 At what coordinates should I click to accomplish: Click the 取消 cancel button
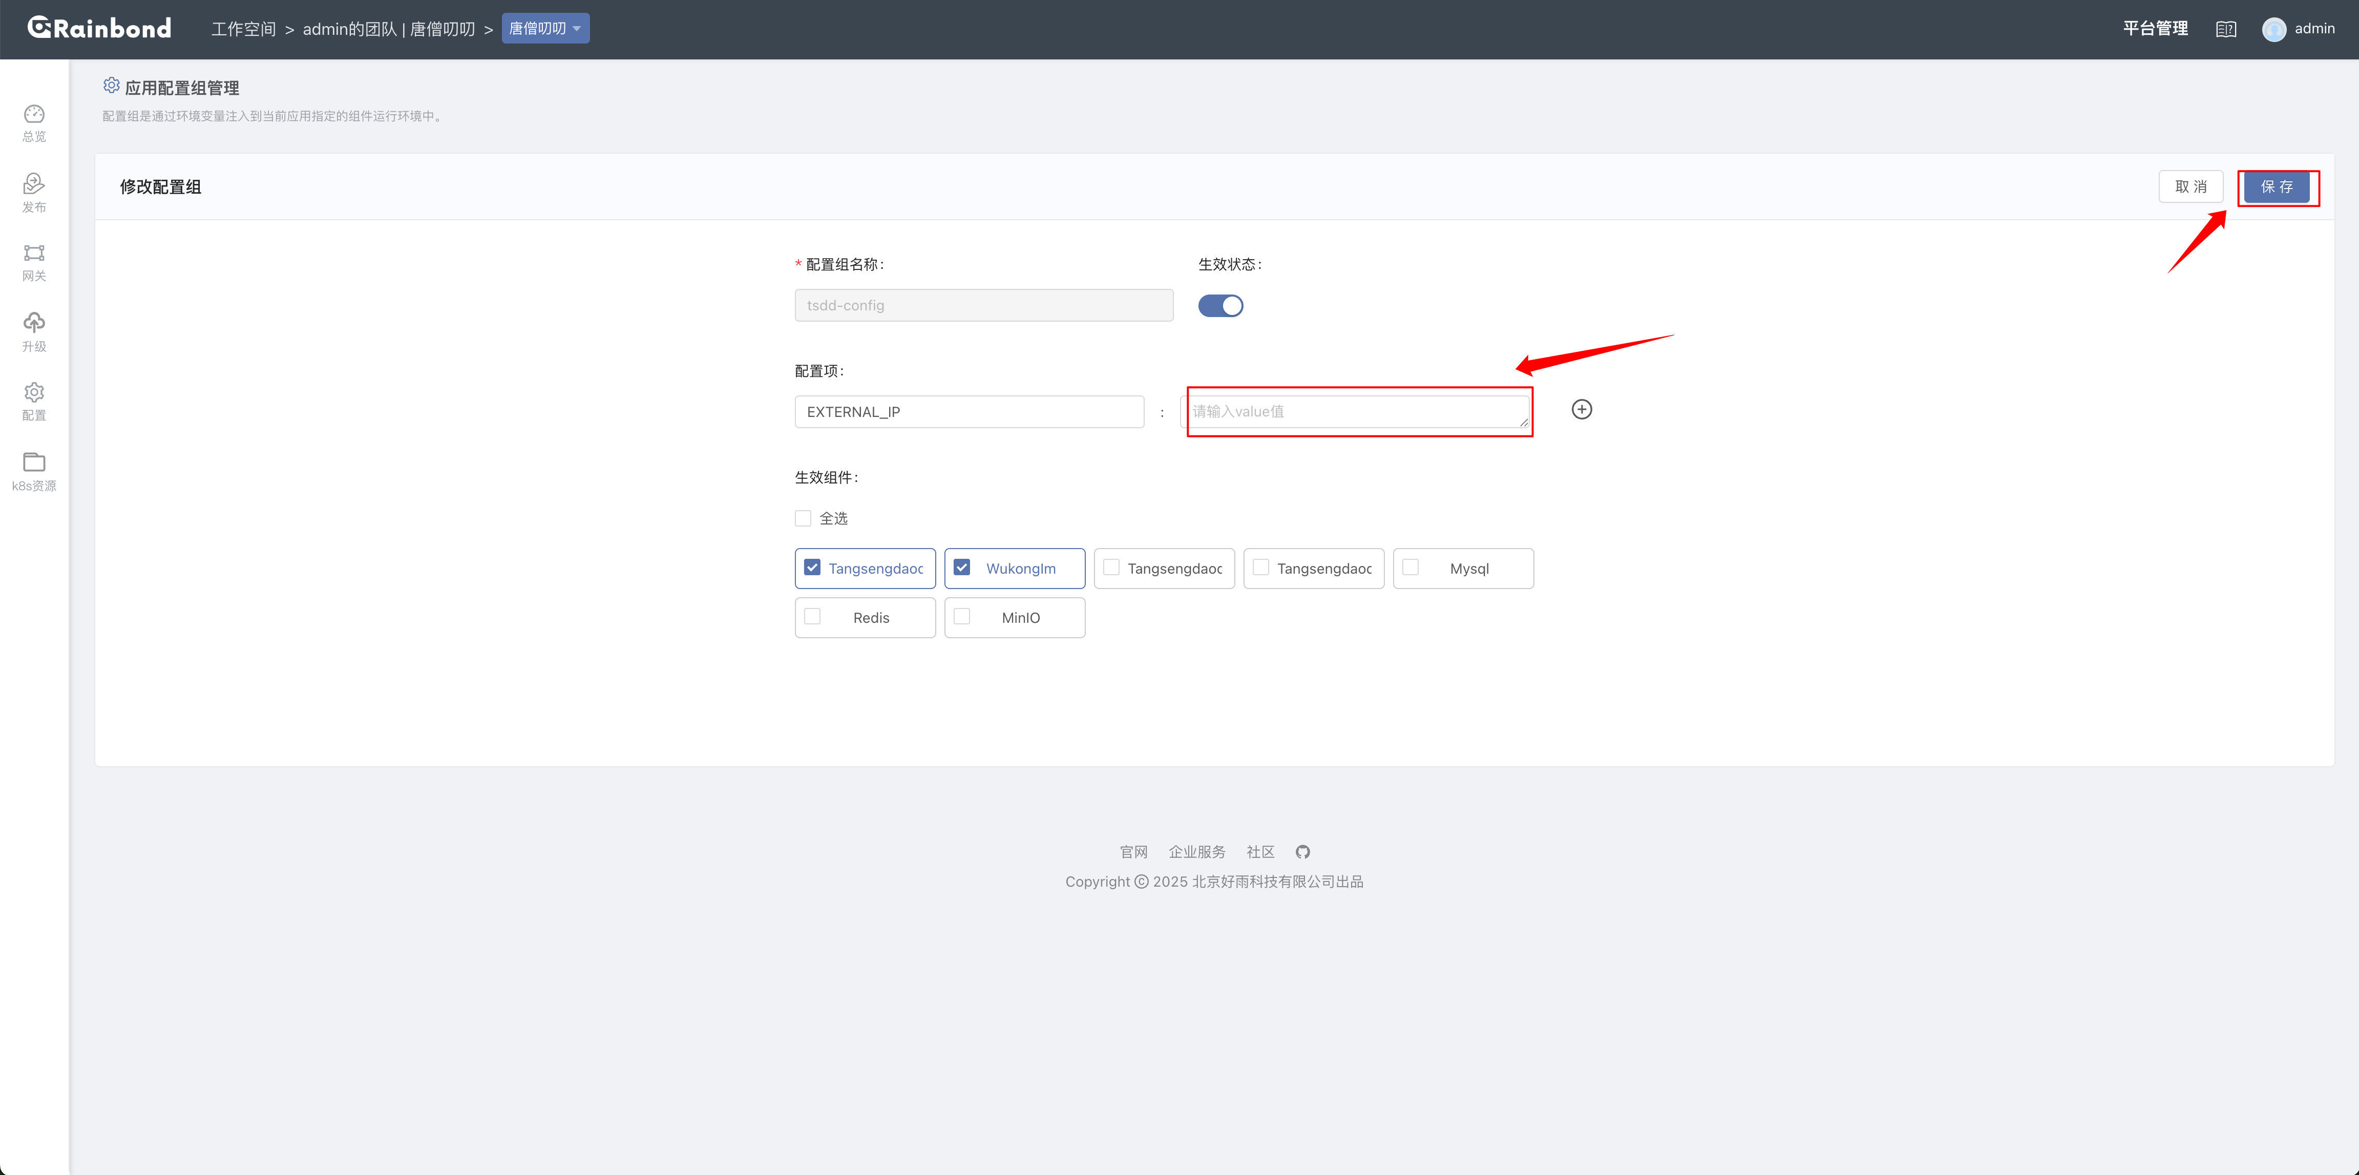(2190, 187)
